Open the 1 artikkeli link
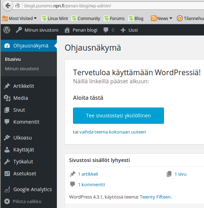204x208 pixels. [x=88, y=174]
